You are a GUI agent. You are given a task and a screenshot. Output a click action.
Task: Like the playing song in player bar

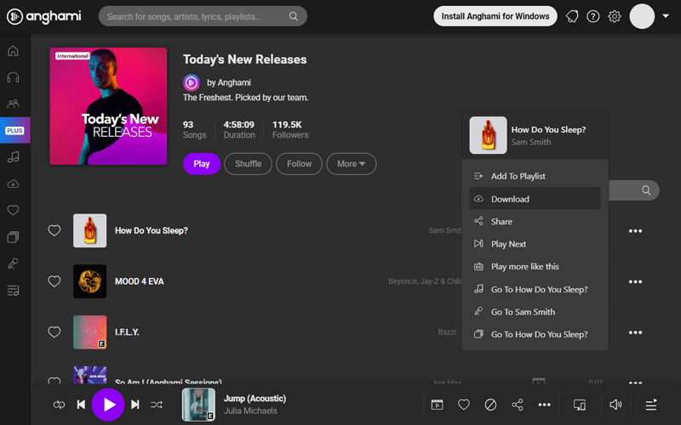click(464, 405)
